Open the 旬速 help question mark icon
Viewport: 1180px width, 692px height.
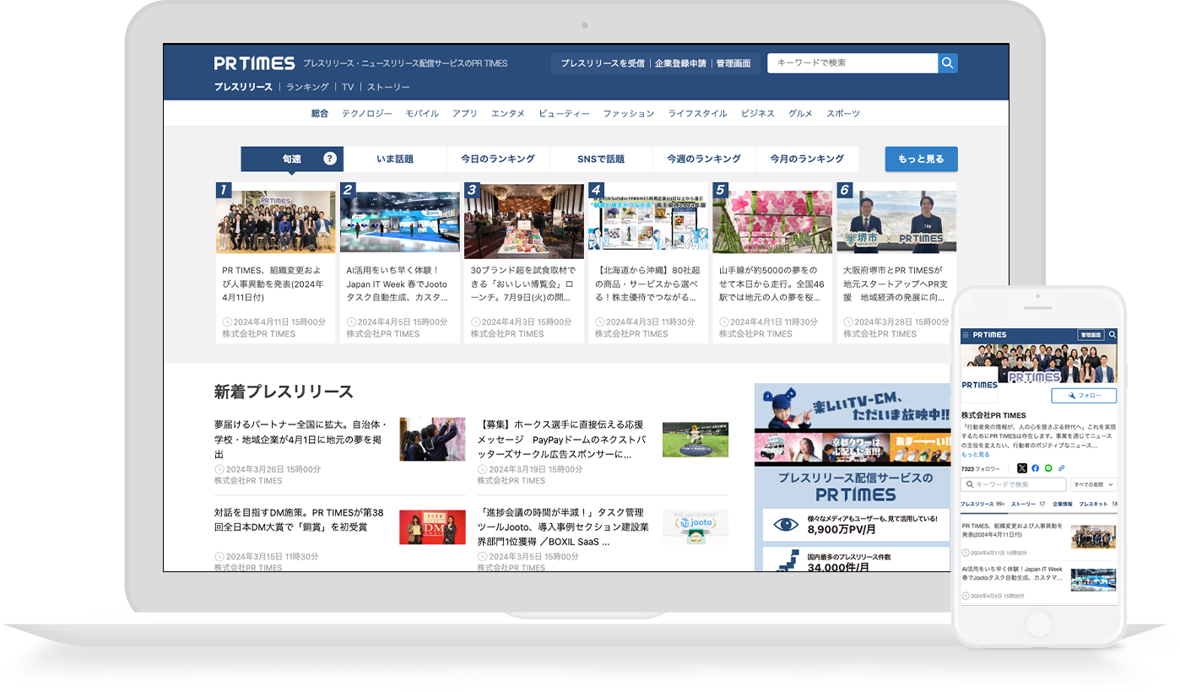click(x=330, y=159)
